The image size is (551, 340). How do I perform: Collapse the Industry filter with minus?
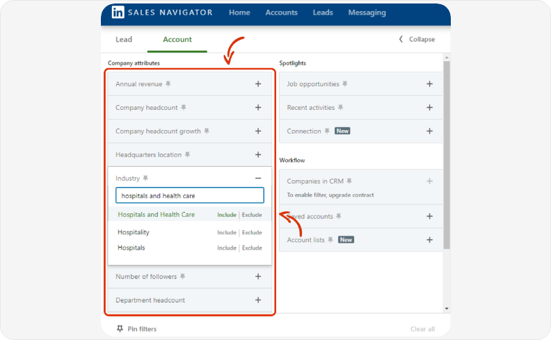click(x=258, y=178)
